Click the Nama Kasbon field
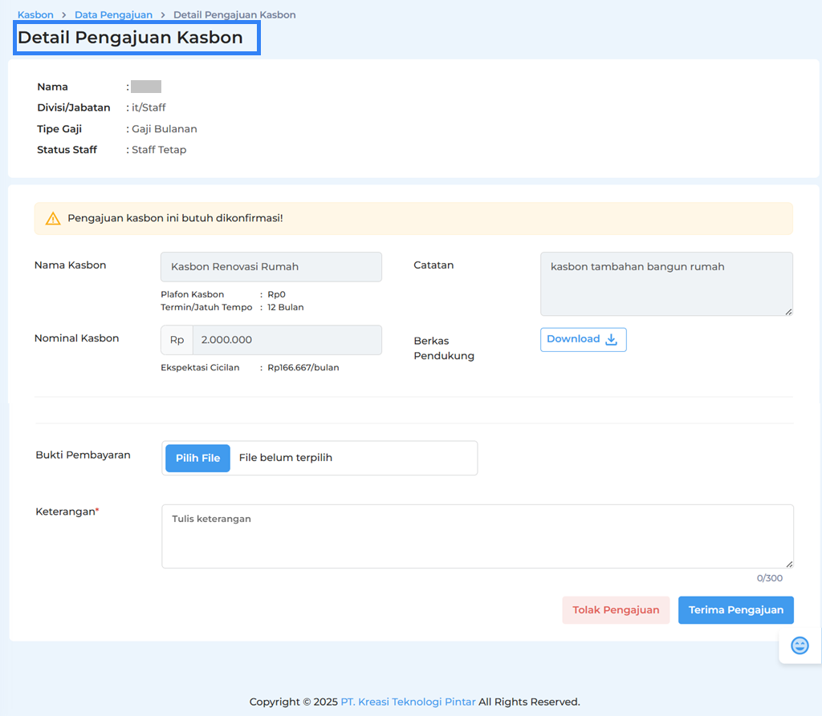The width and height of the screenshot is (822, 716). [x=271, y=267]
